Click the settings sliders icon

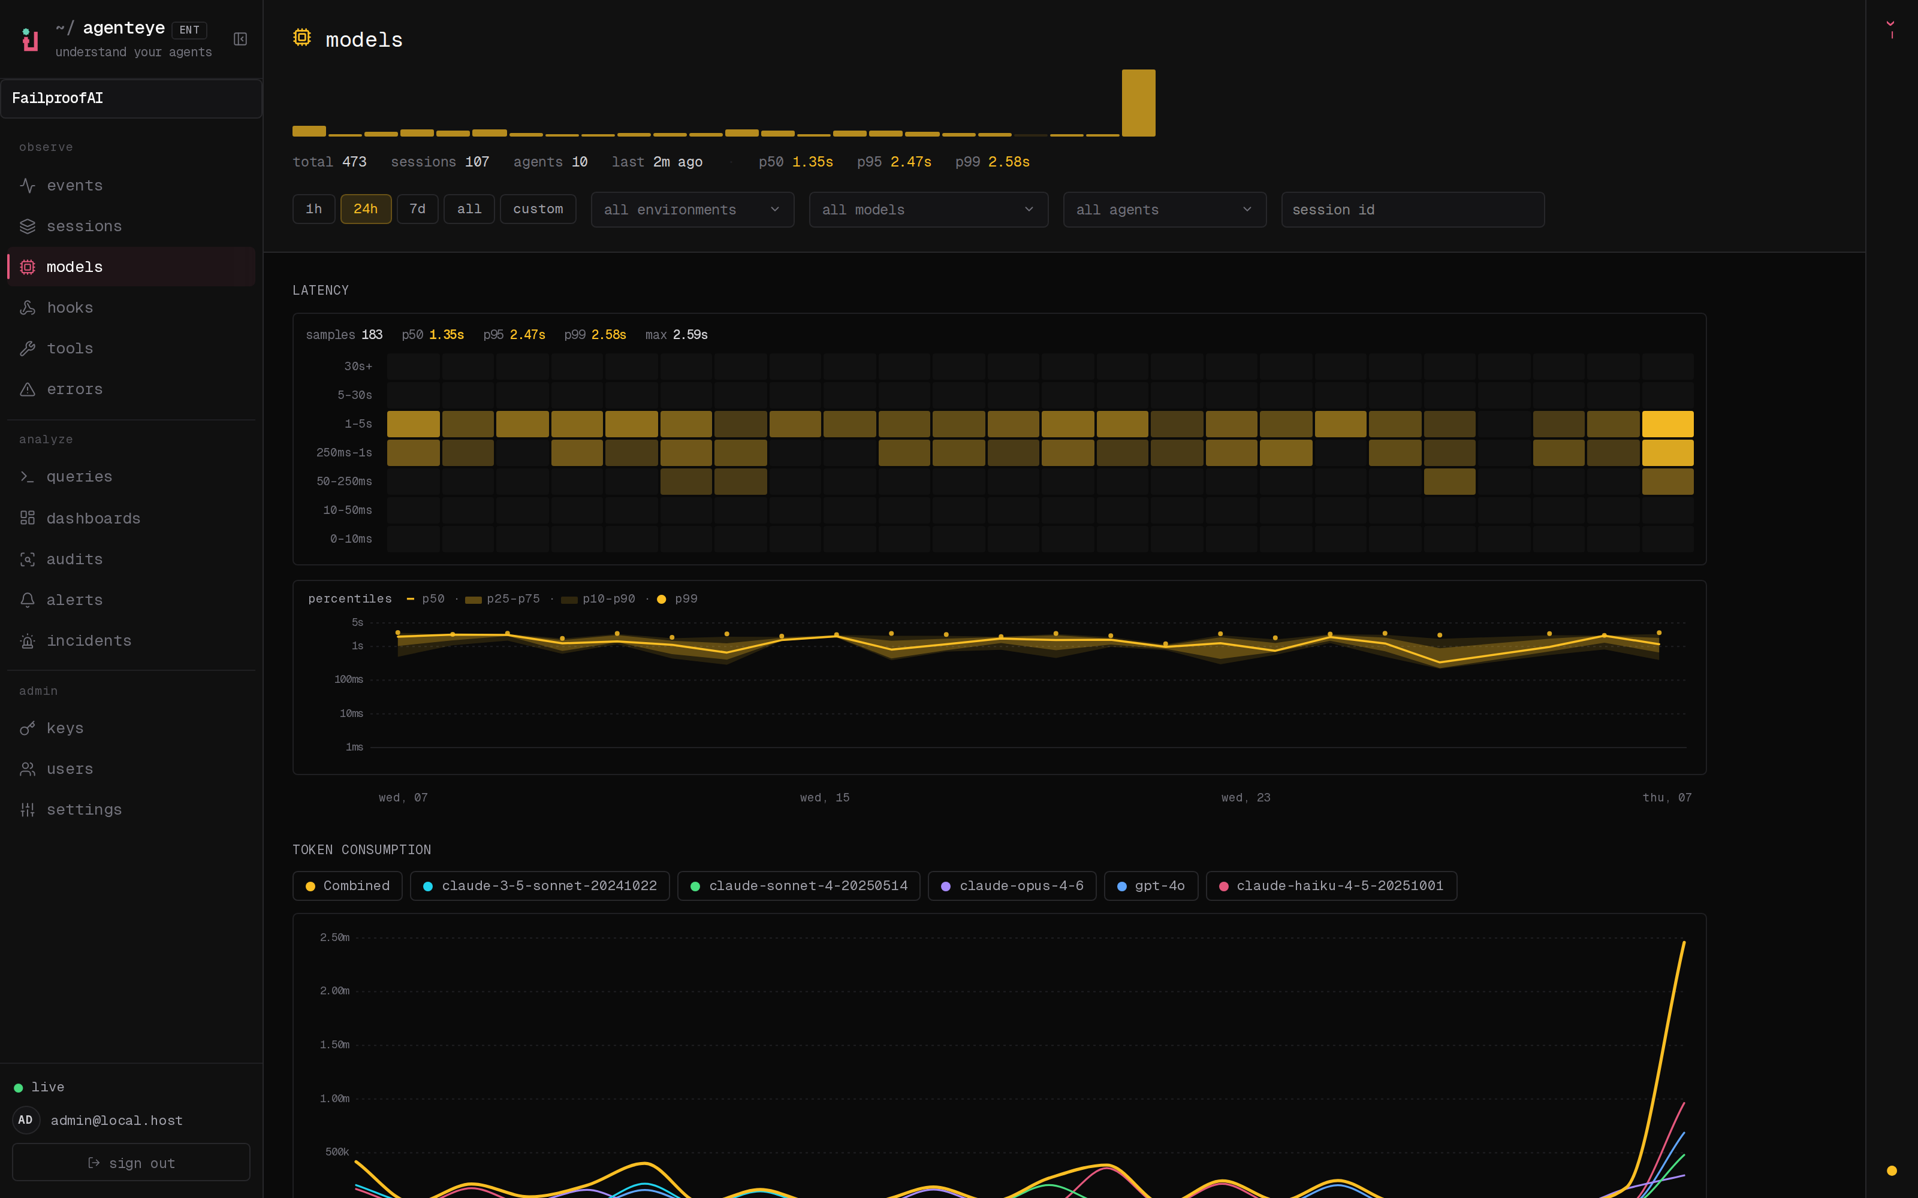[x=28, y=810]
